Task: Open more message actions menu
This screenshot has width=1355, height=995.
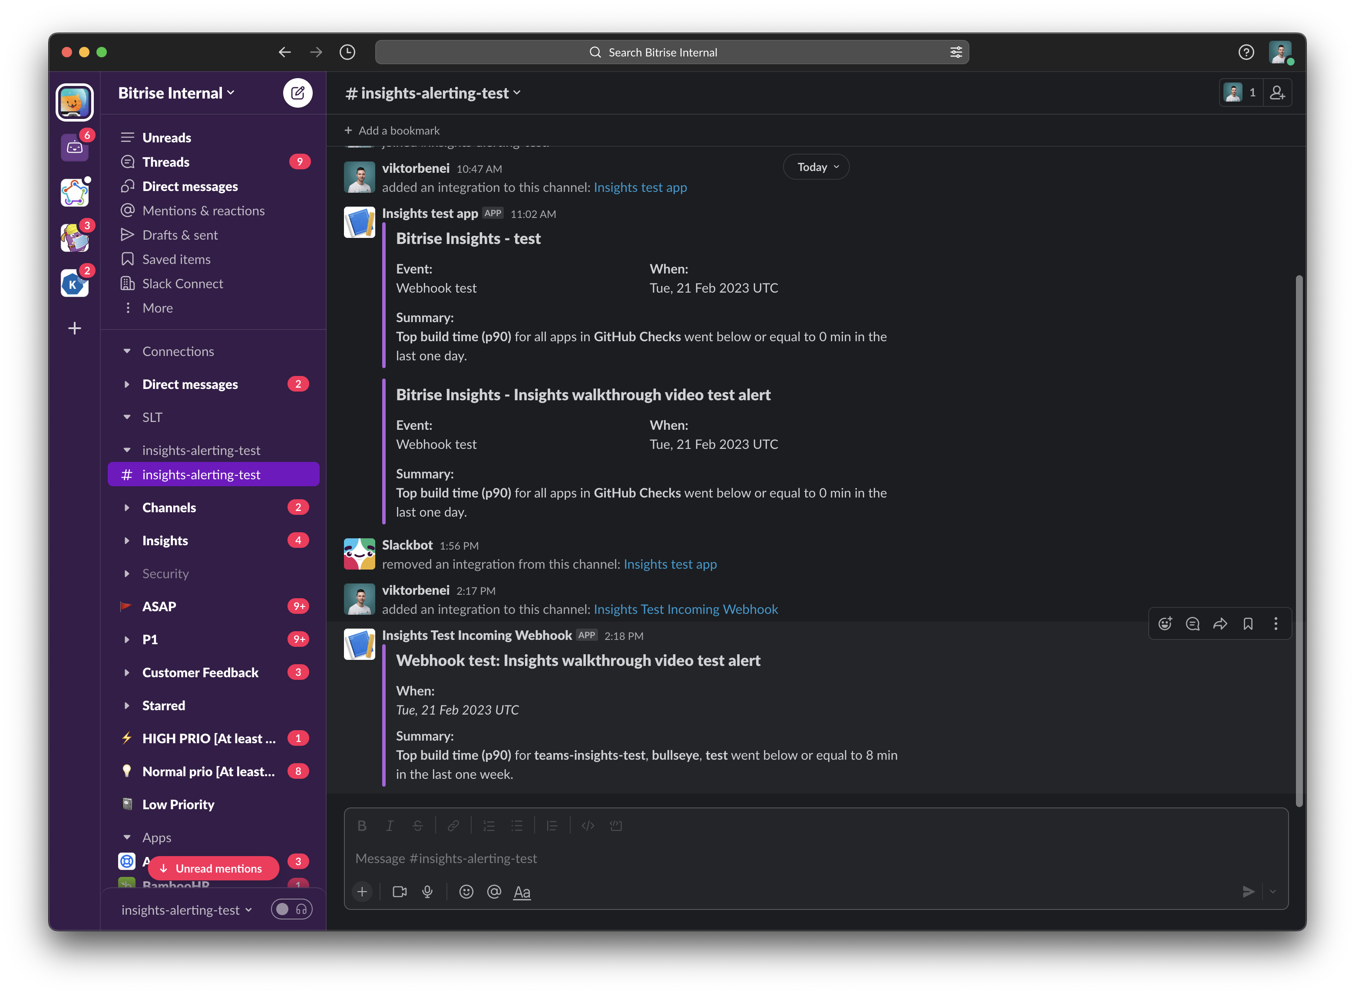Action: coord(1276,623)
